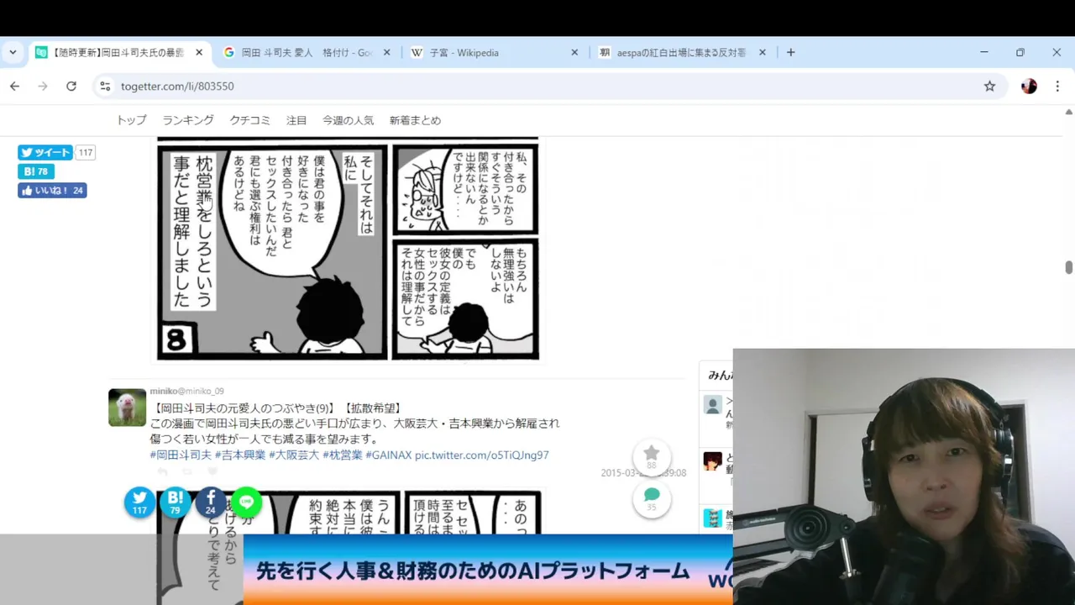Open the #吉本興業 hashtag link
The image size is (1075, 605).
coord(240,455)
